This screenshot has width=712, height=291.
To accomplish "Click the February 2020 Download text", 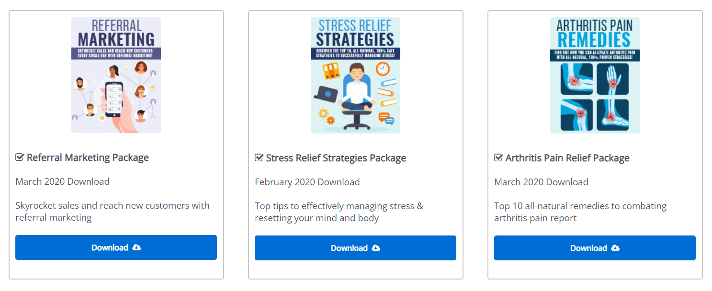I will pyautogui.click(x=307, y=182).
